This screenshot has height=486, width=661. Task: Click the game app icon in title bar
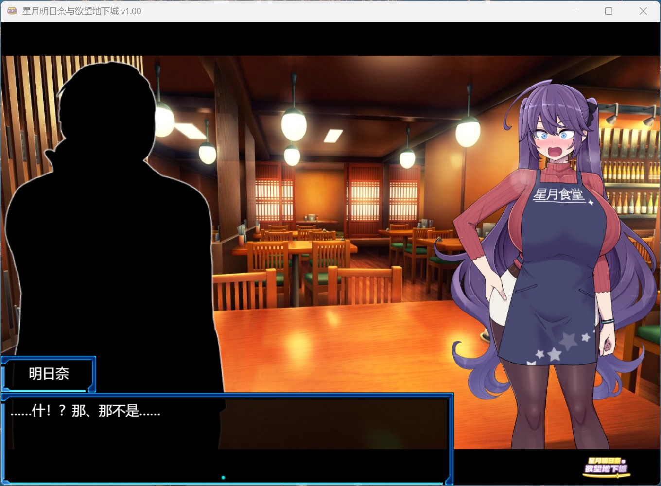12,11
